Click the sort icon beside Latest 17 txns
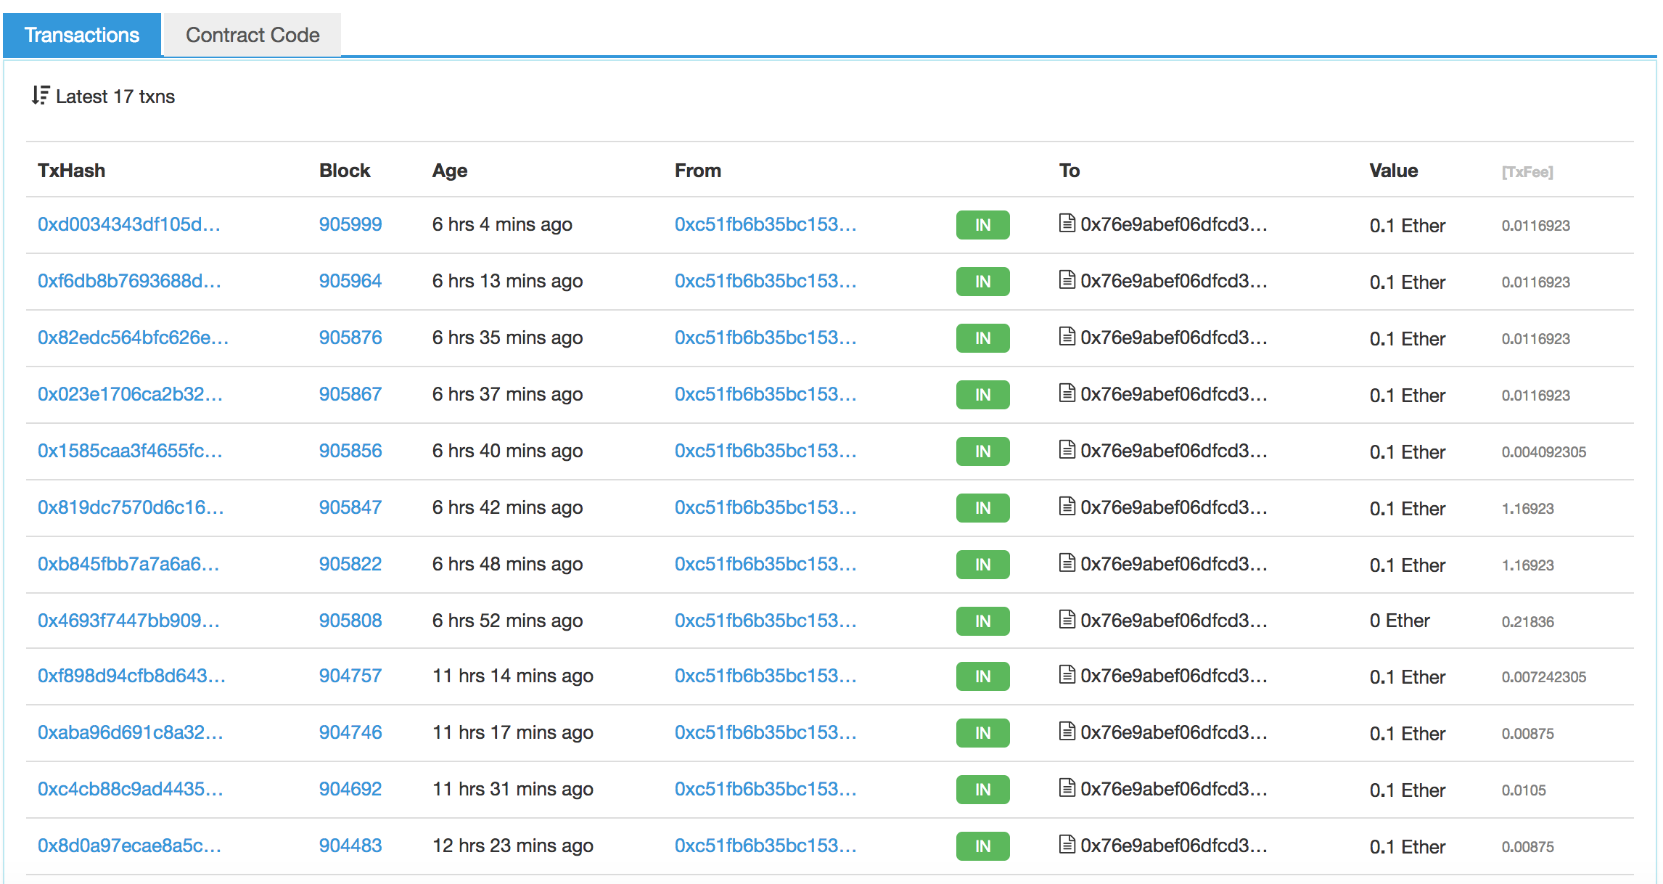This screenshot has width=1663, height=884. [x=41, y=95]
